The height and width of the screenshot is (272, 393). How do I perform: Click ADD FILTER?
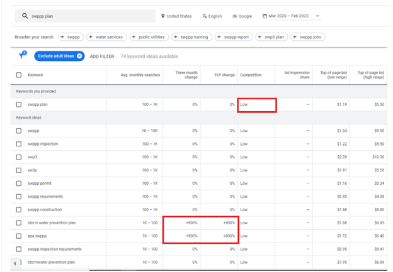point(102,57)
